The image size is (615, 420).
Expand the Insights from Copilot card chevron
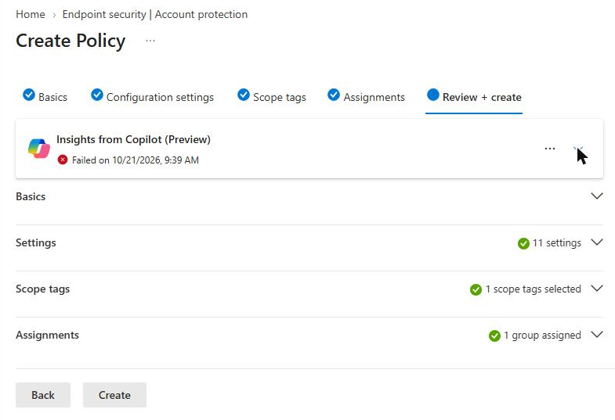tap(578, 149)
